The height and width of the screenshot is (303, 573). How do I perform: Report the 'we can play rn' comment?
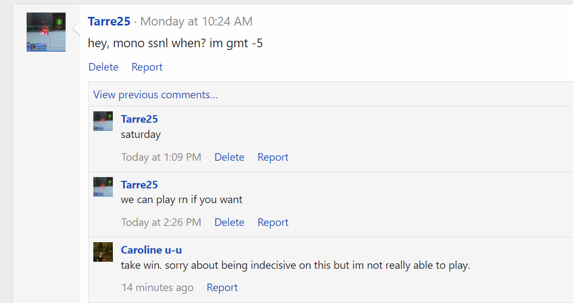point(272,222)
